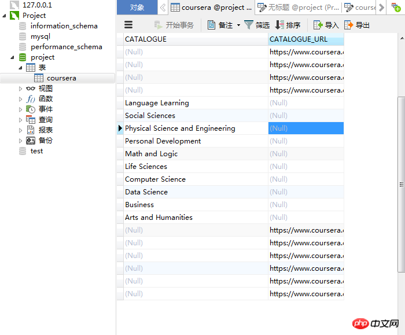
Task: Click the 开始事务 button
Action: click(174, 25)
